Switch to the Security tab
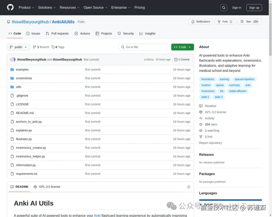 point(126,34)
